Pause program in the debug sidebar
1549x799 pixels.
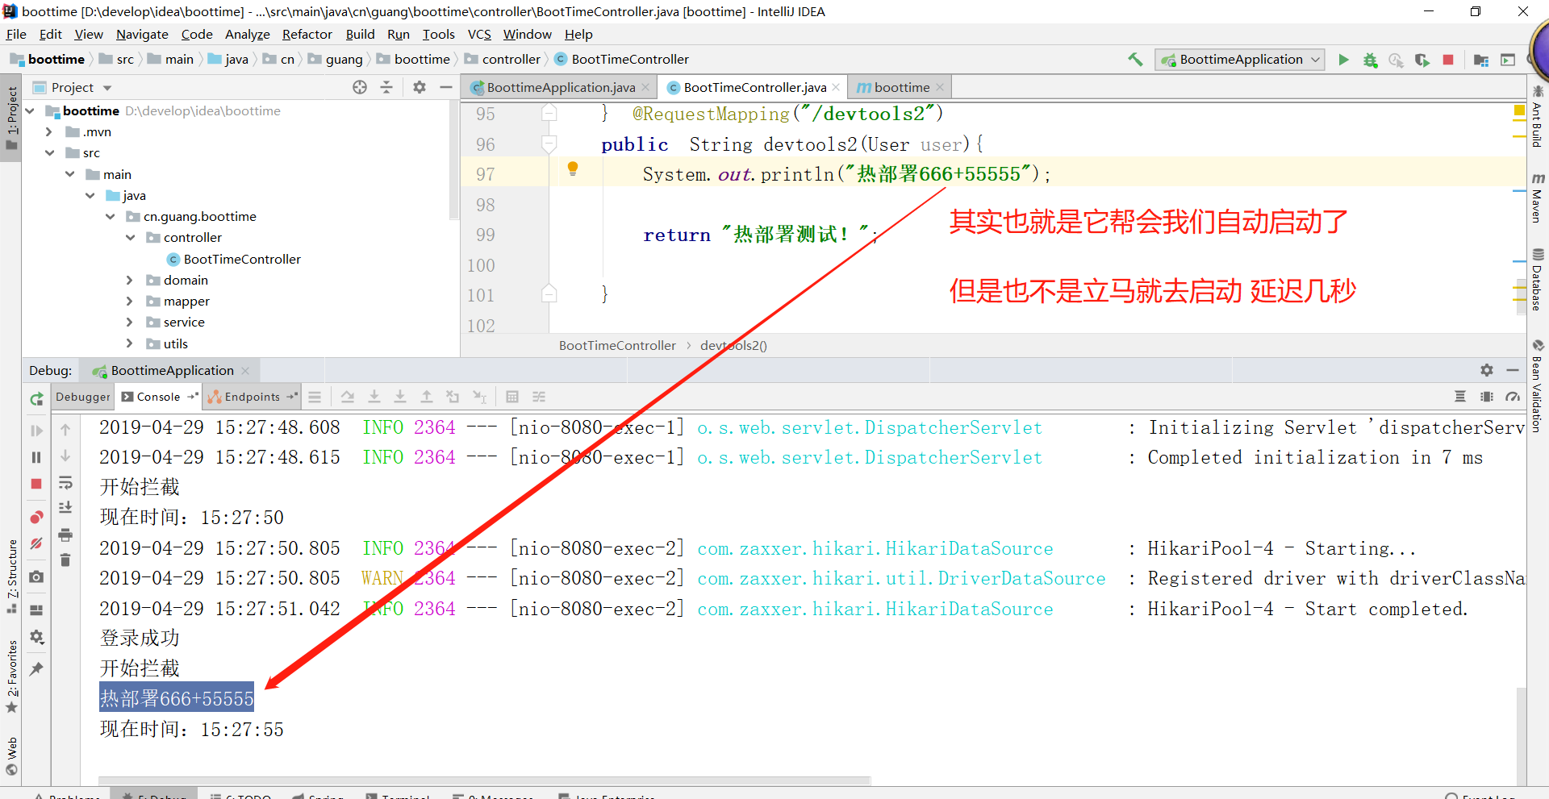tap(36, 457)
